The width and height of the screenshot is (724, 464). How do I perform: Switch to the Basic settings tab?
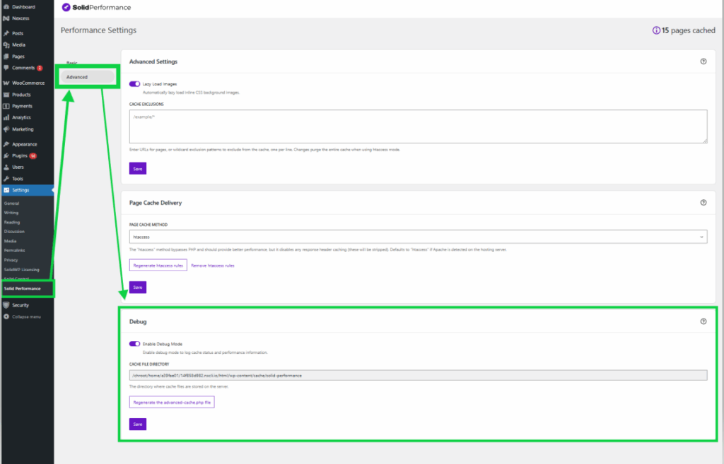pos(72,64)
